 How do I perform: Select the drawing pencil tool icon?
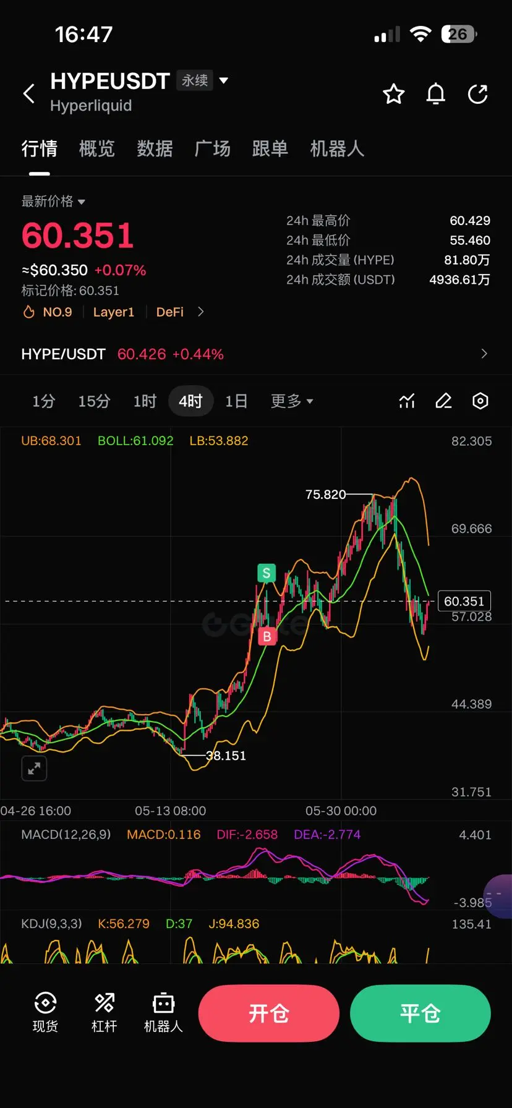pos(444,401)
